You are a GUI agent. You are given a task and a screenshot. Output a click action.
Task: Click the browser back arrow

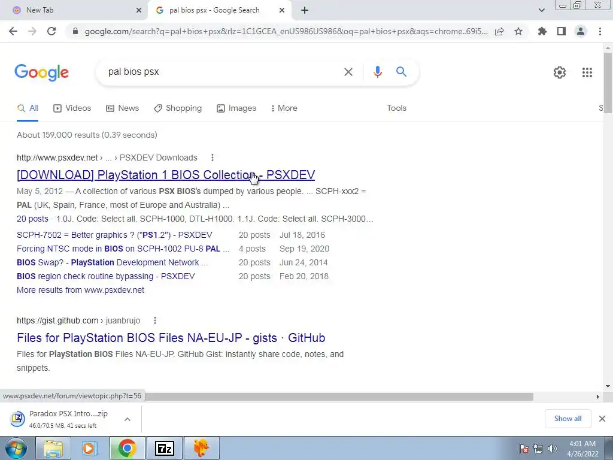pyautogui.click(x=13, y=31)
